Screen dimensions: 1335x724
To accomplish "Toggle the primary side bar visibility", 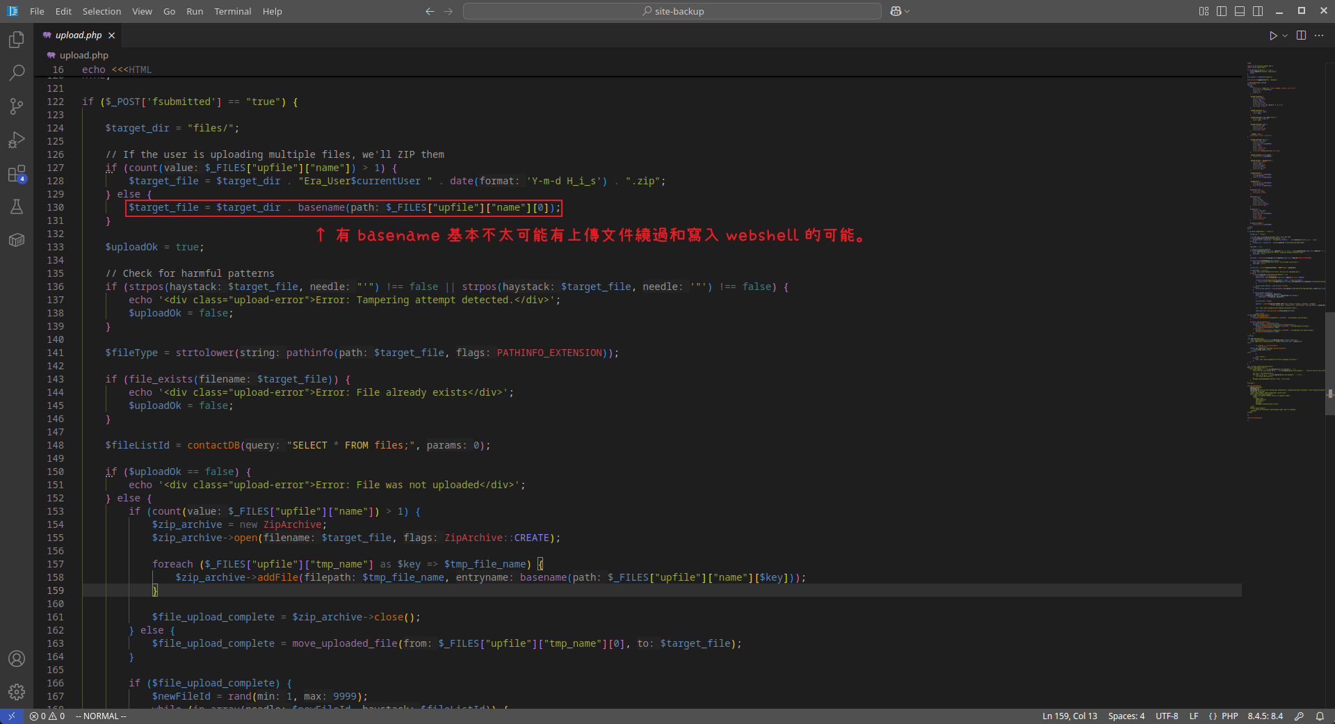I will click(1222, 11).
